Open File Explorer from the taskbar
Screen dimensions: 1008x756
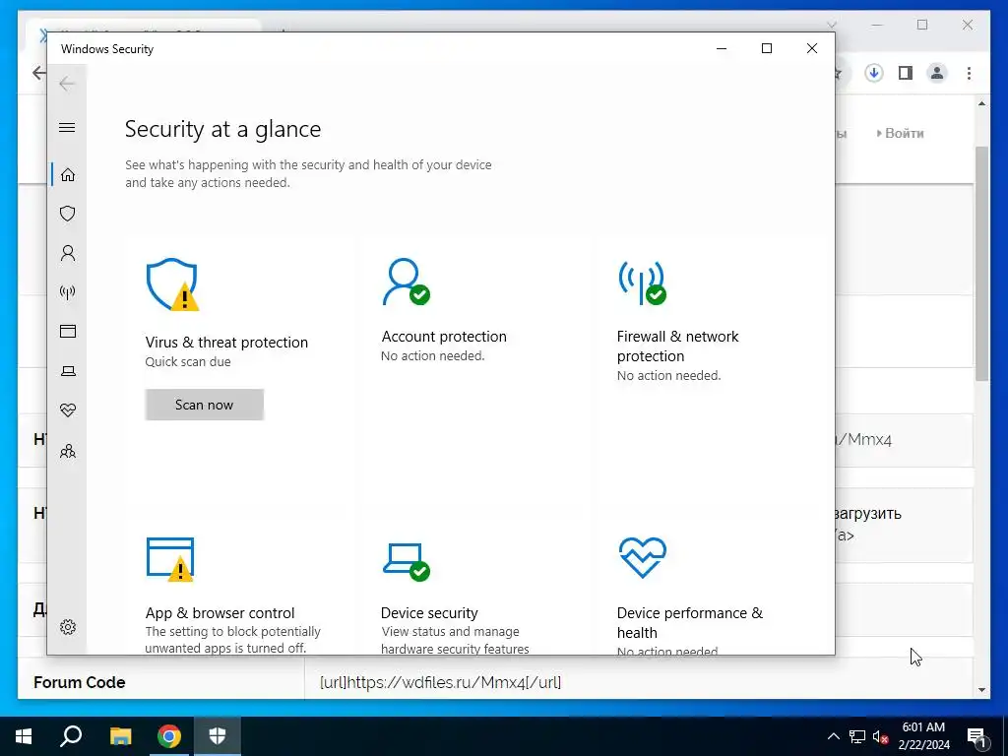point(120,736)
